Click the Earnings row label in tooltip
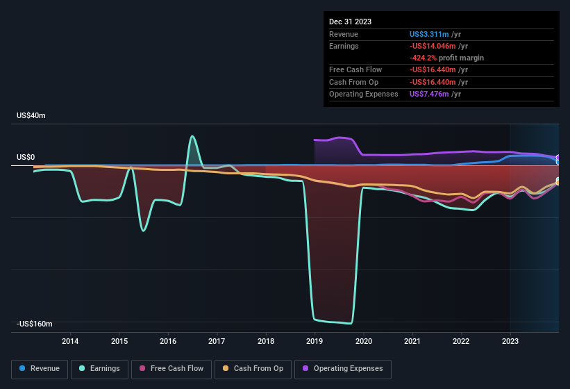 344,46
